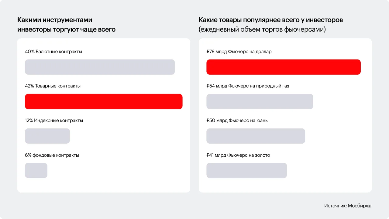Image resolution: width=389 pixels, height=219 pixels.
Task: Click the 'Какими инструментами инвесторы торгуют' heading
Action: (x=66, y=25)
